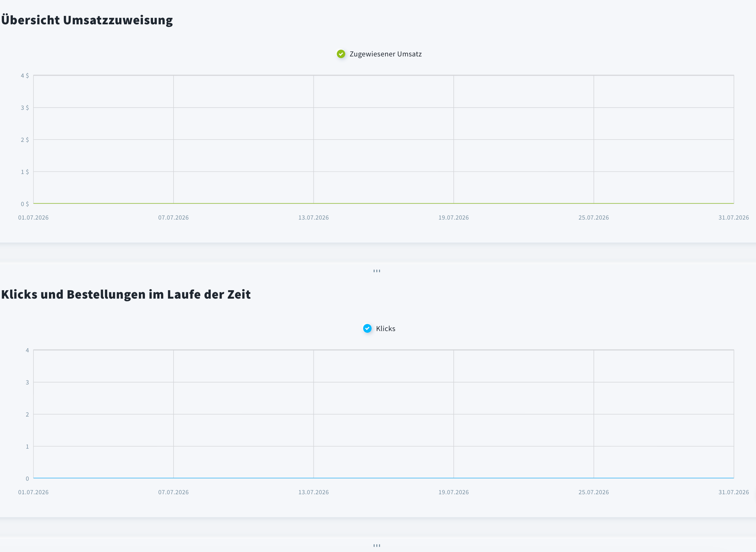Click the 31.07.2026 date on the Klicks chart
756x552 pixels.
click(x=734, y=492)
